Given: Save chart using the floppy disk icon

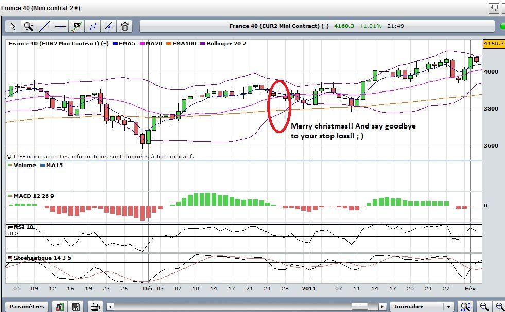Looking at the screenshot, I should pos(76,306).
